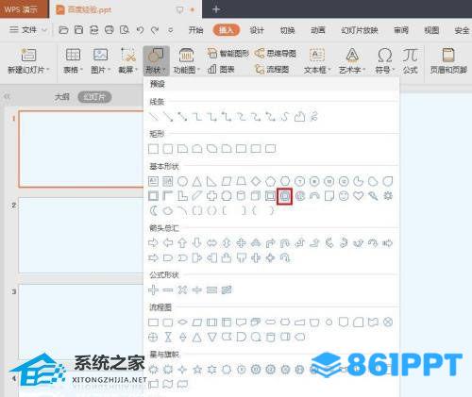472x397 pixels.
Task: Choose the oval in basic shapes
Action: click(182, 181)
